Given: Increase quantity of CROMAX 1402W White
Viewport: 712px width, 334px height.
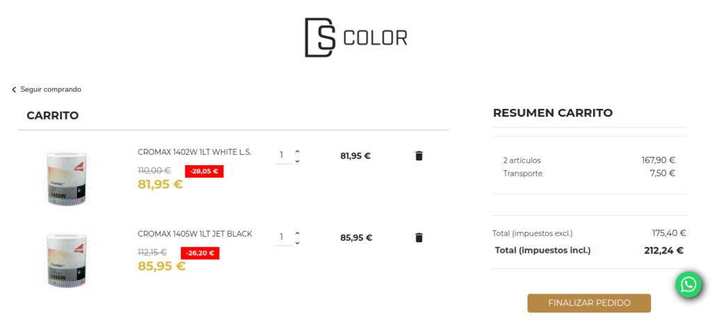Looking at the screenshot, I should [x=298, y=151].
